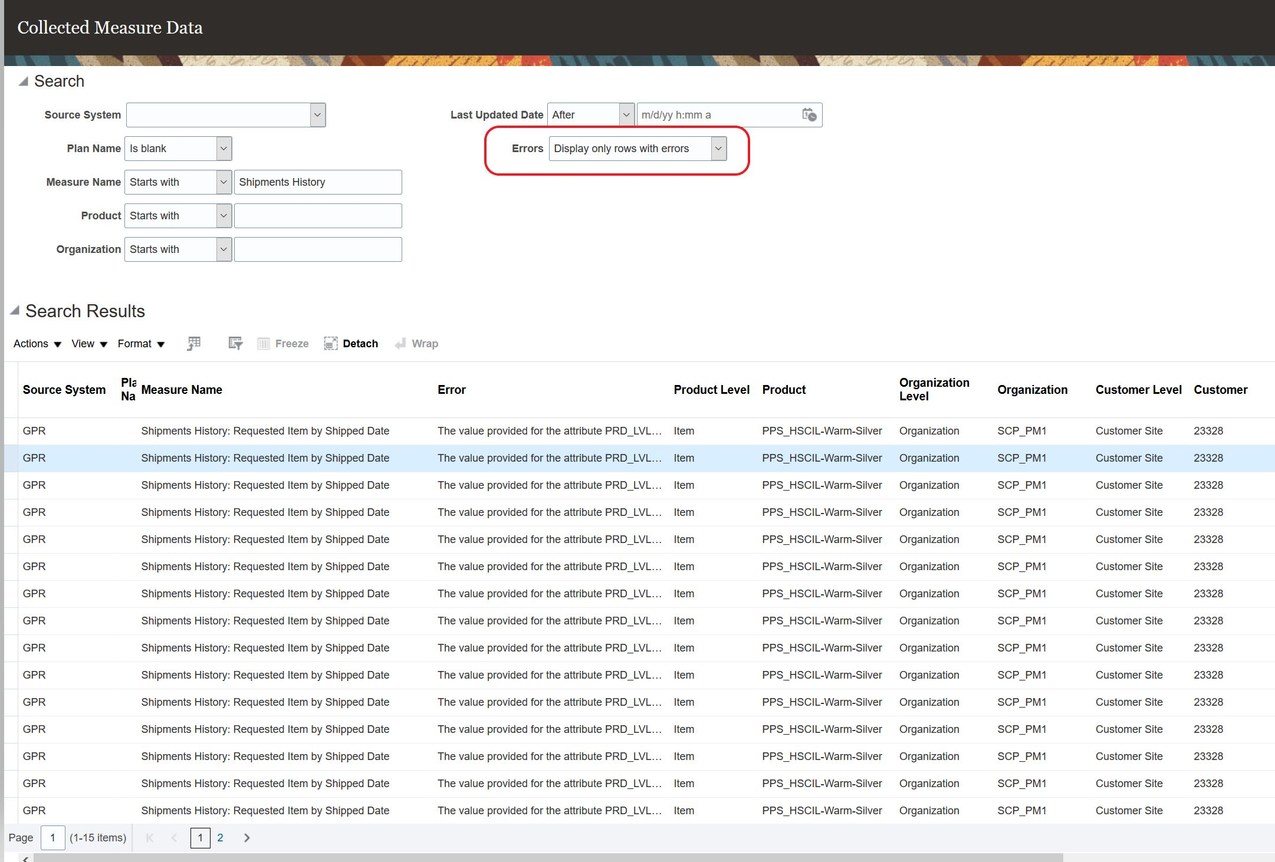Image resolution: width=1275 pixels, height=862 pixels.
Task: Open the Last Updated Date calendar picker
Action: (x=809, y=115)
